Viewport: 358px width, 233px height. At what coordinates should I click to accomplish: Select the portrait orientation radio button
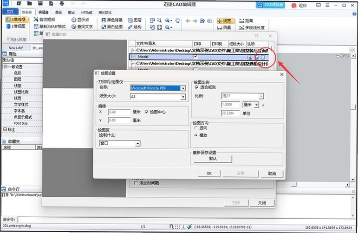196,128
